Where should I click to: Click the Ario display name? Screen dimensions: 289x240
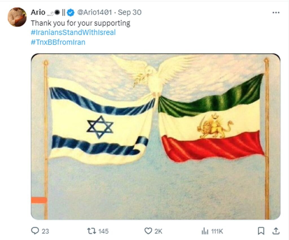pos(38,12)
